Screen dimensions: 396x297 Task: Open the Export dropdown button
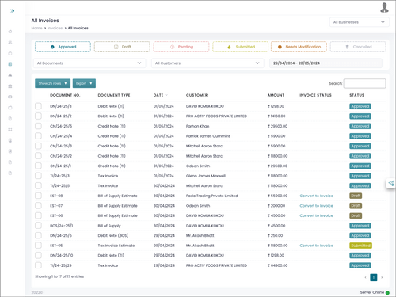click(84, 83)
